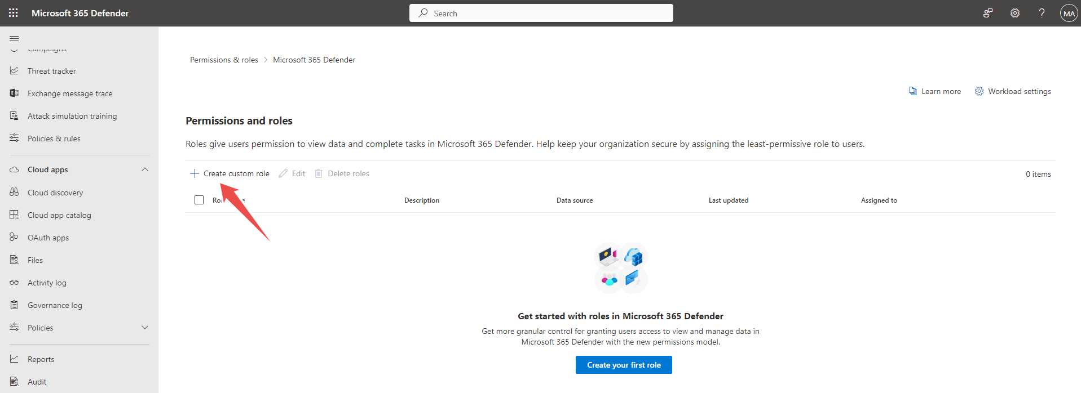Open the community feedback icon in header
The width and height of the screenshot is (1081, 393).
pyautogui.click(x=988, y=13)
